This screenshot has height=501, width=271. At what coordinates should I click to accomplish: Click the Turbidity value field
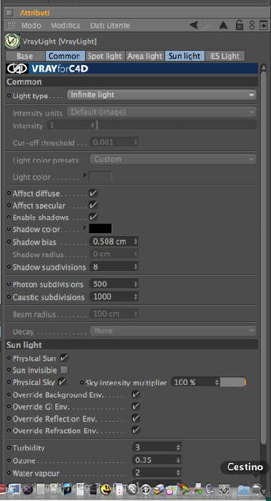tap(157, 447)
